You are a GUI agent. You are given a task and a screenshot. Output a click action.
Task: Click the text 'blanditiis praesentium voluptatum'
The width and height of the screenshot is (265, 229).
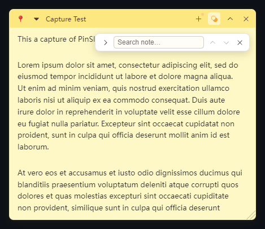point(78,184)
